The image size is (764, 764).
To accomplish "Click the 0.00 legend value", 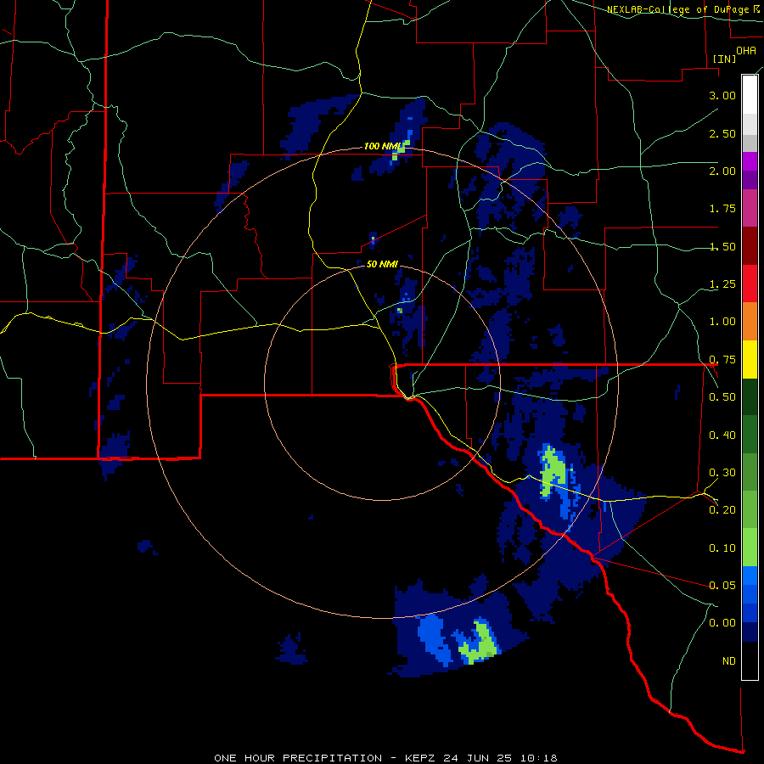I will pos(722,623).
